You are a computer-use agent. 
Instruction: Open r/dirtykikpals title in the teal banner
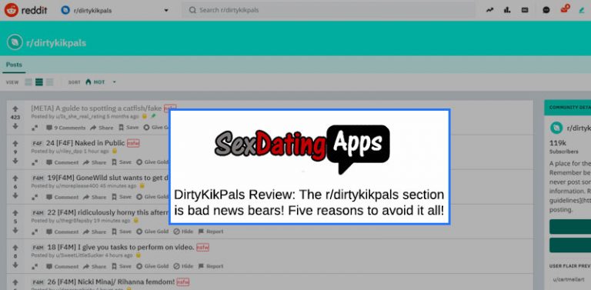[x=55, y=43]
